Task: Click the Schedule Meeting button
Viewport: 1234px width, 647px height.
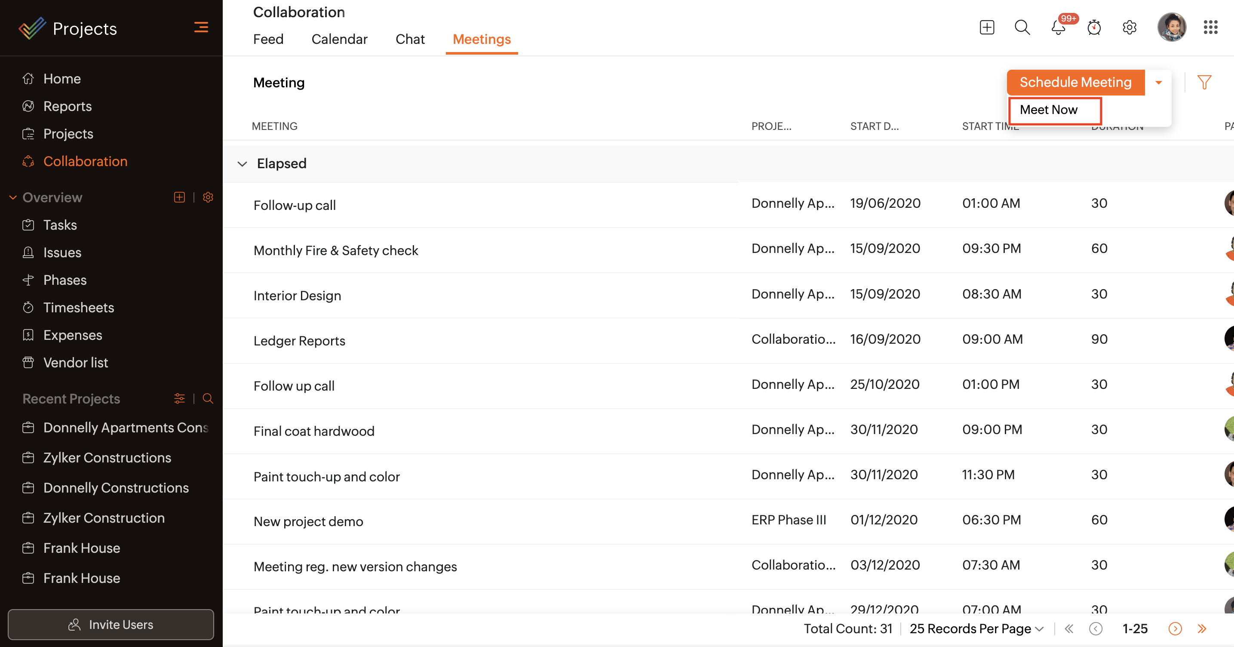Action: (x=1075, y=83)
